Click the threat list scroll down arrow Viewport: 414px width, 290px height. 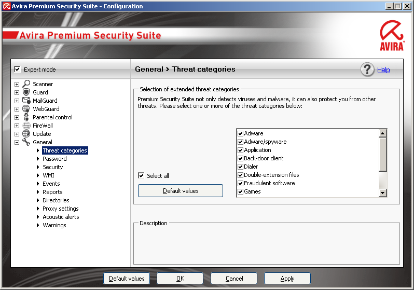(x=382, y=193)
